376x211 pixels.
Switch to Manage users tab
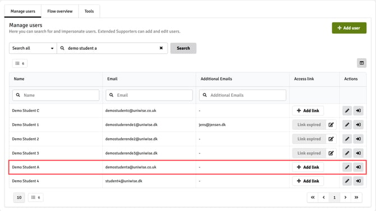23,11
